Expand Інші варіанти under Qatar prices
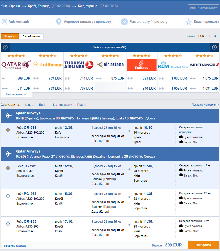 (x=16, y=94)
